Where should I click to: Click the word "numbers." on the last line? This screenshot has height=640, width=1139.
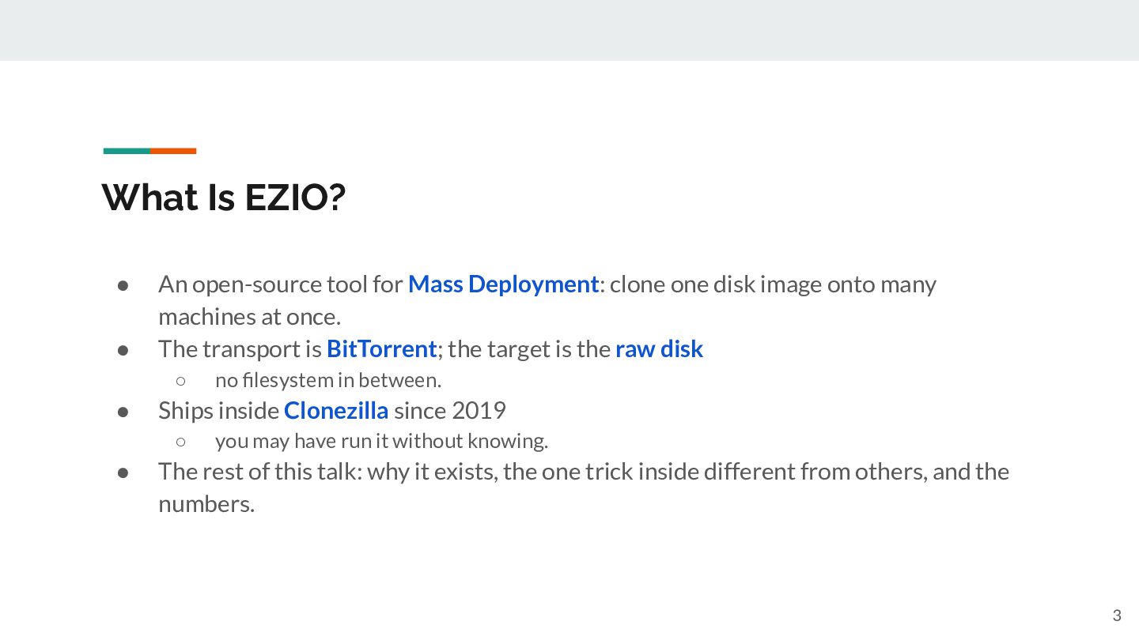[x=206, y=504]
